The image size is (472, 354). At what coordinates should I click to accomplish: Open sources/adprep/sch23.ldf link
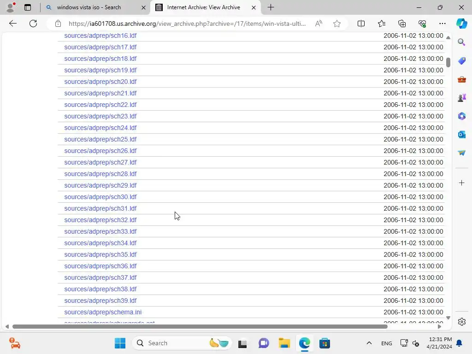click(100, 116)
